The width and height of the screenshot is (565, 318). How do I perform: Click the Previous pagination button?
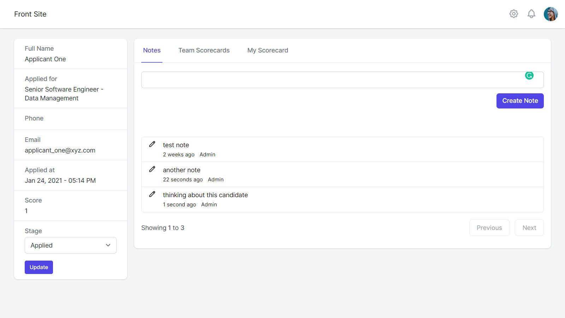[489, 227]
